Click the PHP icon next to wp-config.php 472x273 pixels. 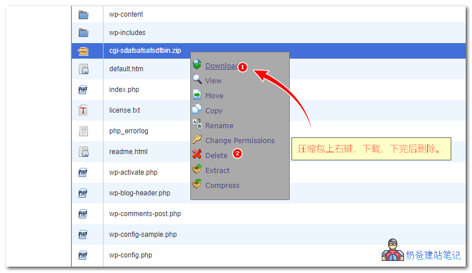(83, 255)
